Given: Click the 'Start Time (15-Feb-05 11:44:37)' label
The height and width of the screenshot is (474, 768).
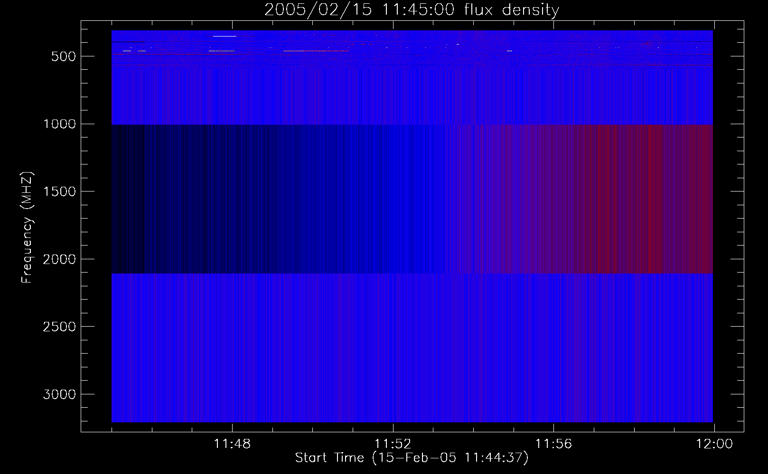Looking at the screenshot, I should click(412, 458).
